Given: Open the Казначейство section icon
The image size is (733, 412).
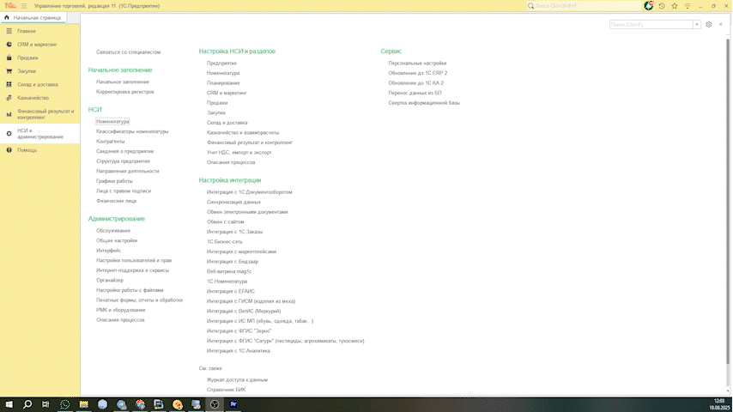Looking at the screenshot, I should 9,98.
